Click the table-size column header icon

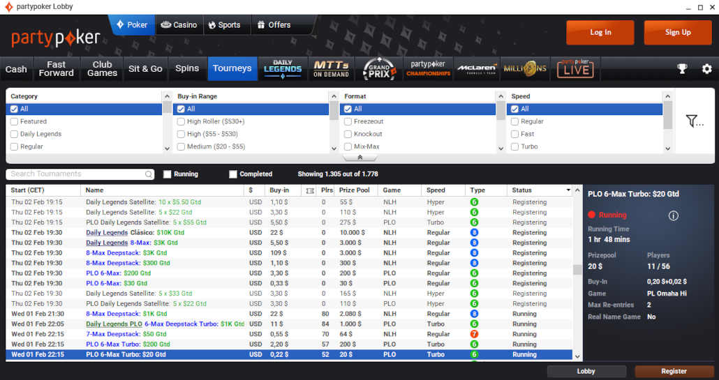point(310,190)
